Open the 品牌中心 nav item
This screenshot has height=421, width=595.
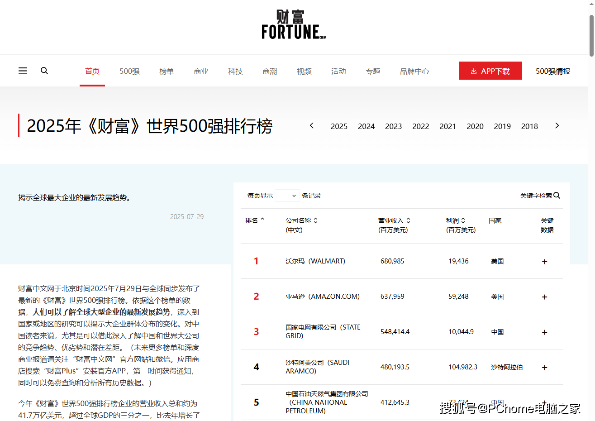414,71
